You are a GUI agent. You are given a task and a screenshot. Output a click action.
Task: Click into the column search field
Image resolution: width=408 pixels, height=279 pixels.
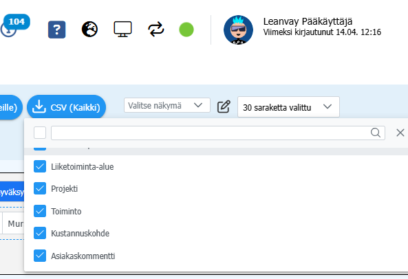click(x=218, y=133)
